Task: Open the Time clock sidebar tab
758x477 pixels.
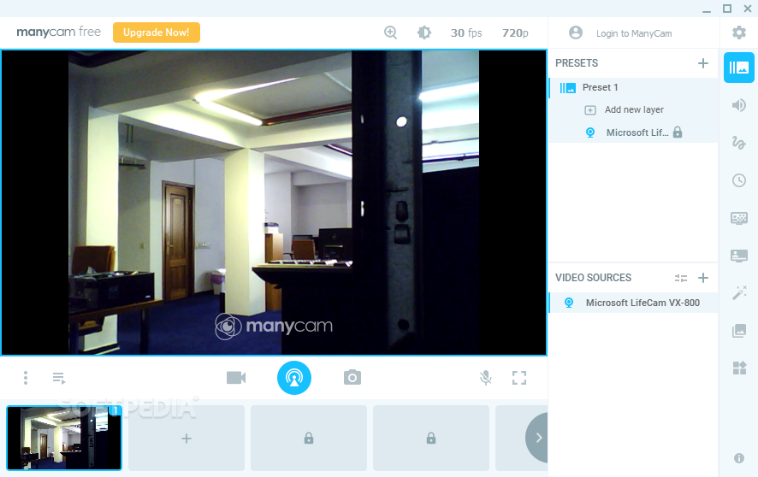Action: click(738, 180)
